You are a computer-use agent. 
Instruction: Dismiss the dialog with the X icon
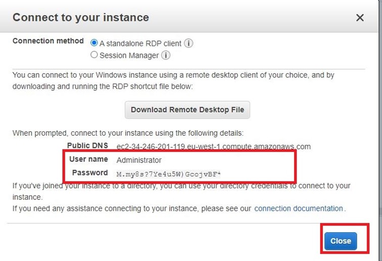[x=360, y=18]
